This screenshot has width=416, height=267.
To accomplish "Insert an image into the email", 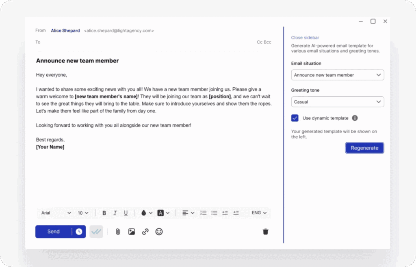I will click(132, 231).
